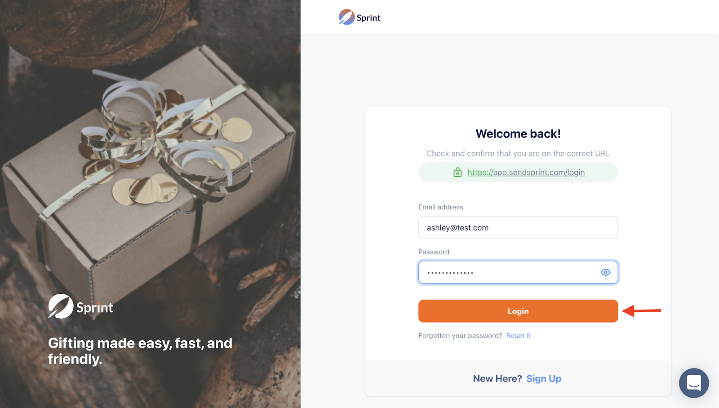This screenshot has height=408, width=719.
Task: Open the app.sendsprint.com/login URL link
Action: click(526, 173)
